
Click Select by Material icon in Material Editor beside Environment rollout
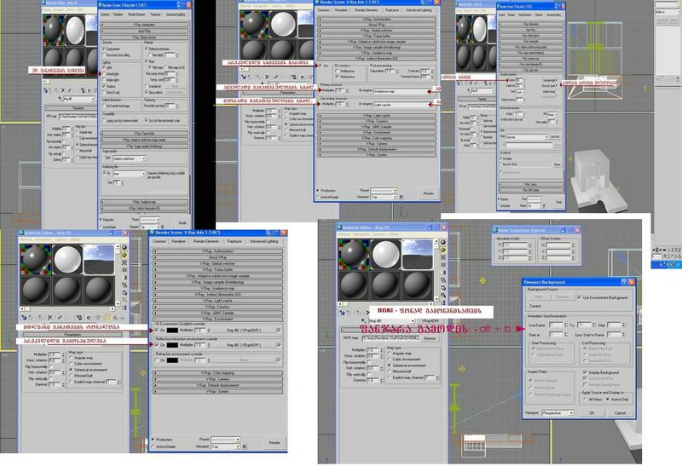(x=124, y=300)
